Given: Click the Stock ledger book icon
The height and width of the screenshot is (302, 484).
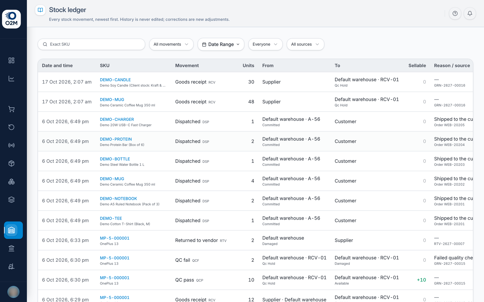Looking at the screenshot, I should click(x=40, y=10).
